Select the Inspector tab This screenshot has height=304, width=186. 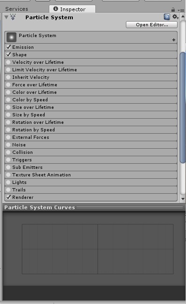[x=72, y=9]
